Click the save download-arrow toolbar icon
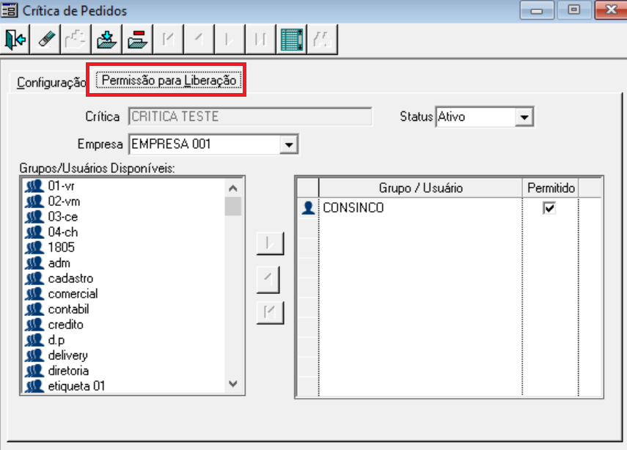 tap(107, 39)
